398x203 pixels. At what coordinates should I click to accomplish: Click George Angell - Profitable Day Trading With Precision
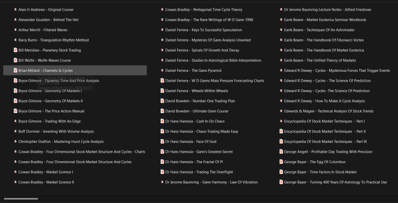point(328,152)
